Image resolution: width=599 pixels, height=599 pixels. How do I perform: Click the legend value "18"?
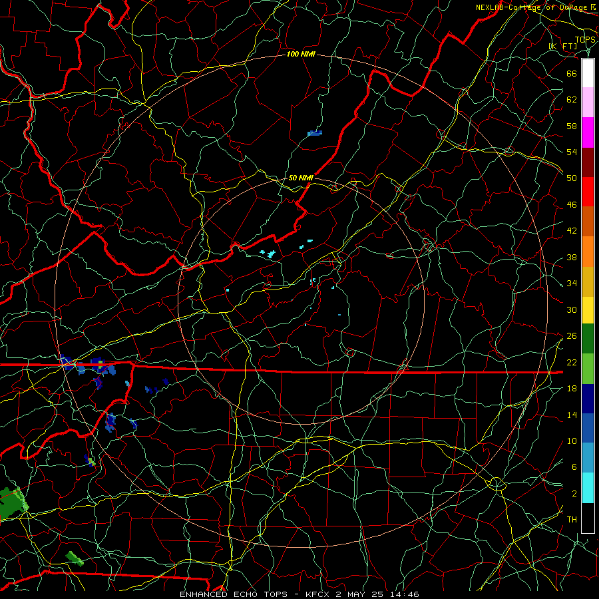(x=572, y=389)
